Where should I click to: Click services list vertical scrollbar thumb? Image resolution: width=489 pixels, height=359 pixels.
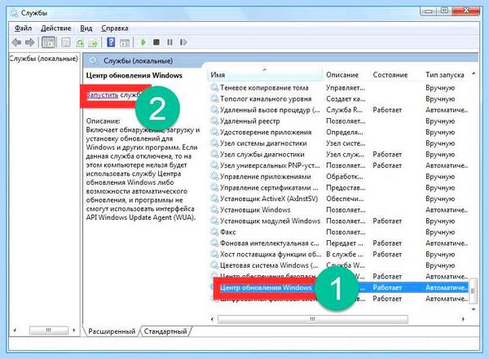pyautogui.click(x=473, y=291)
